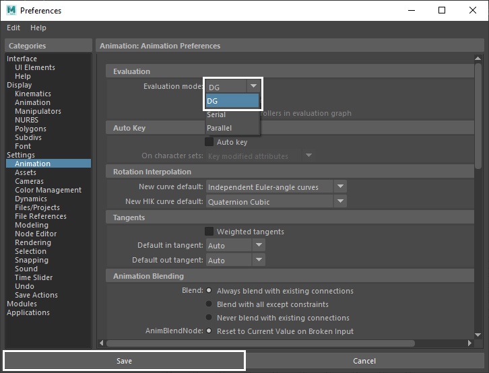The width and height of the screenshot is (489, 373).
Task: Select Interface category
Action: pos(22,59)
